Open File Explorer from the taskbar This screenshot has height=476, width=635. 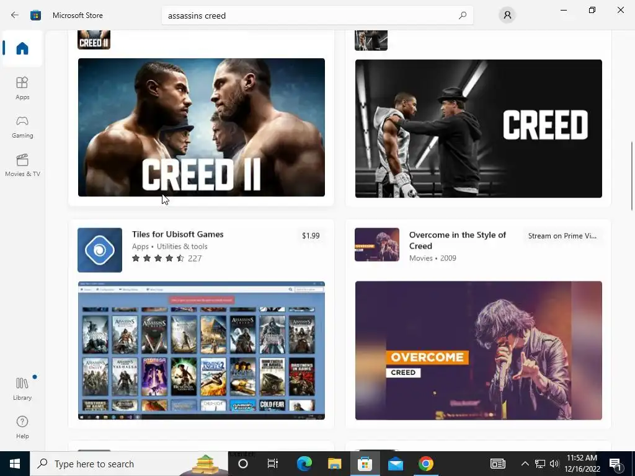point(334,464)
